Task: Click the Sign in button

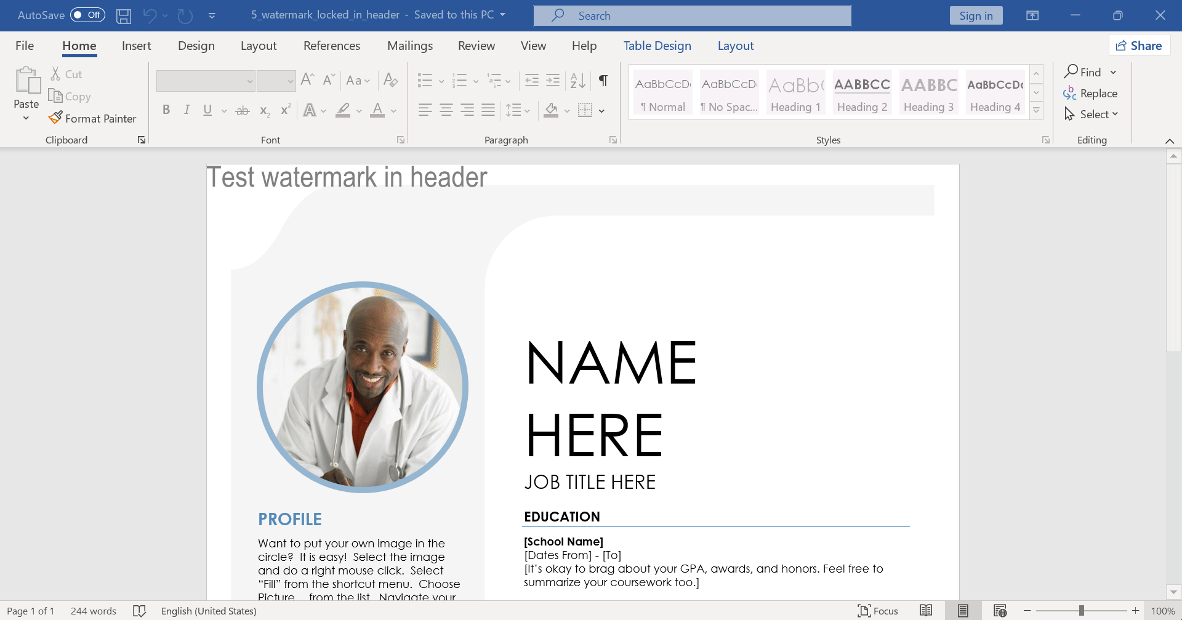Action: tap(976, 16)
